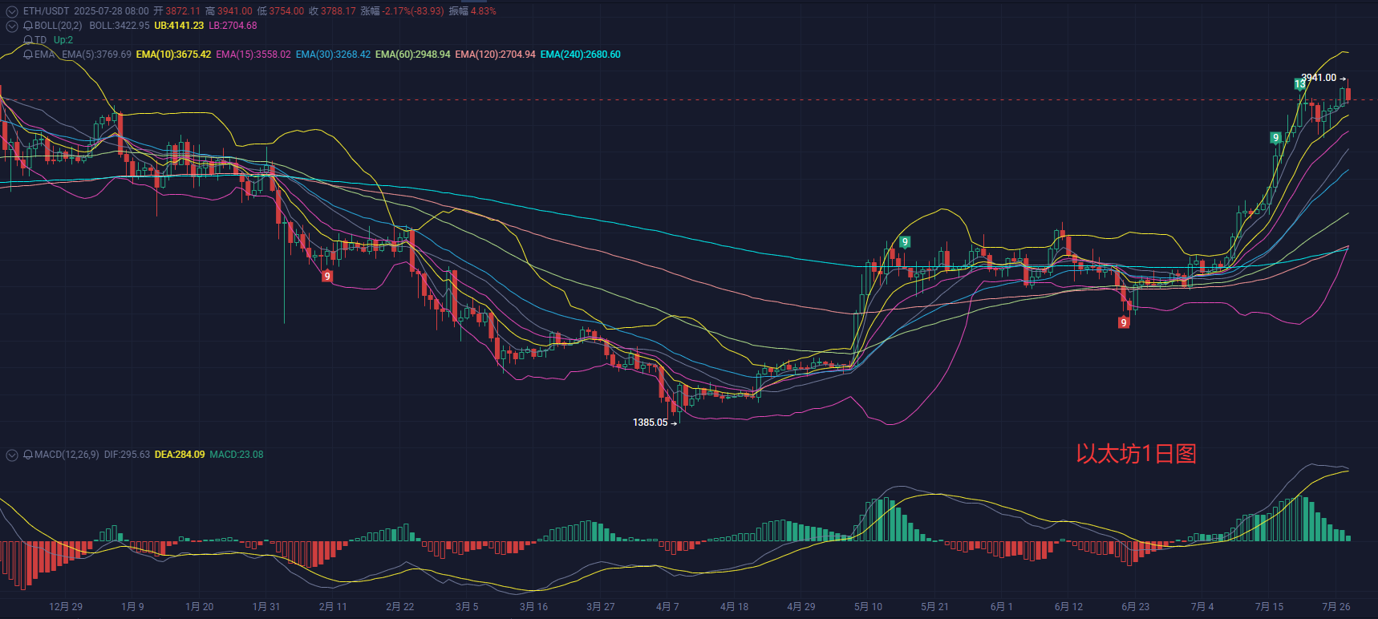Click the 4月 7 date axis label
The height and width of the screenshot is (619, 1378).
tap(667, 606)
